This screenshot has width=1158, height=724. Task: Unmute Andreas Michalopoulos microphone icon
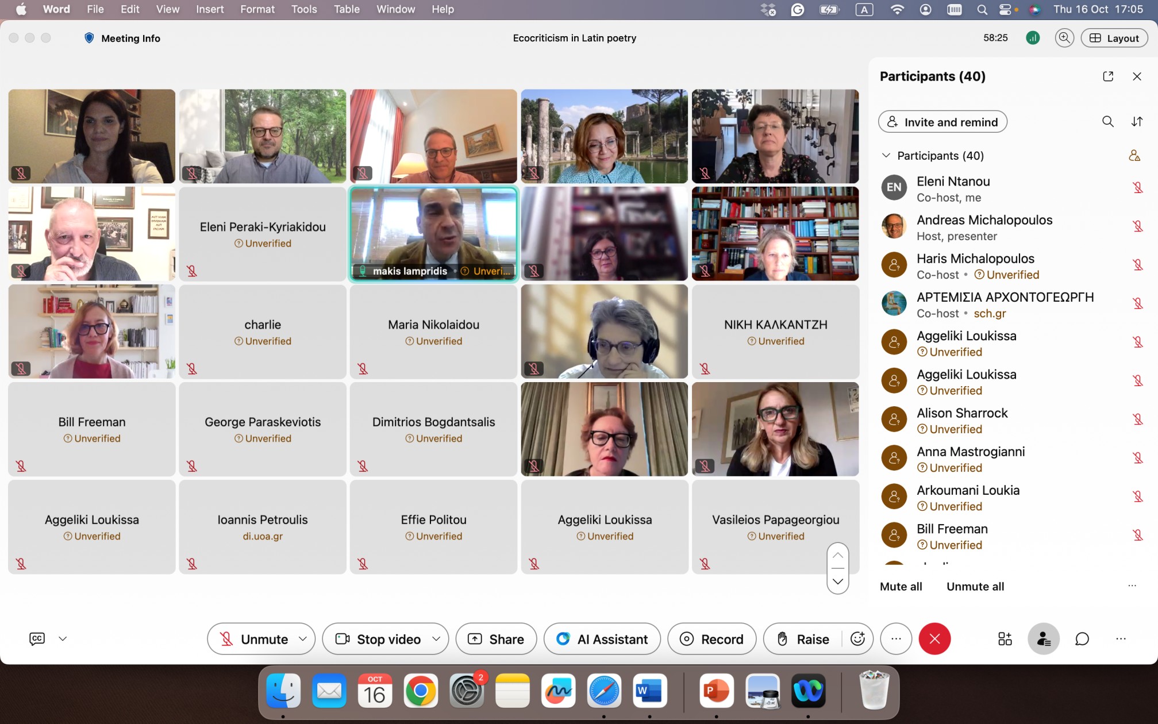point(1137,226)
